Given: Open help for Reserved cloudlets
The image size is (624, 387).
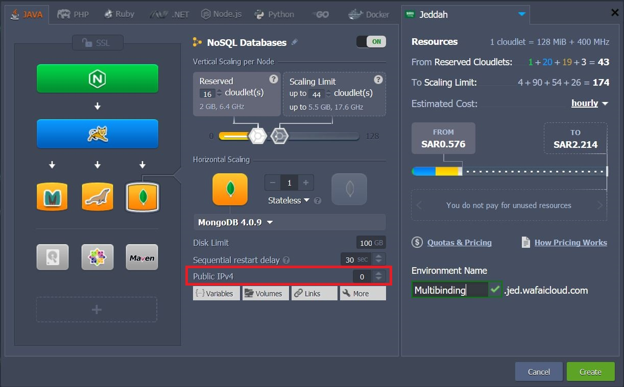Looking at the screenshot, I should 274,79.
